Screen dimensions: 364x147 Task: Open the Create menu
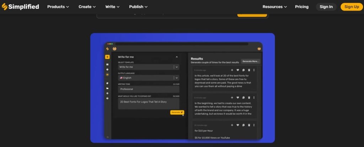point(87,7)
